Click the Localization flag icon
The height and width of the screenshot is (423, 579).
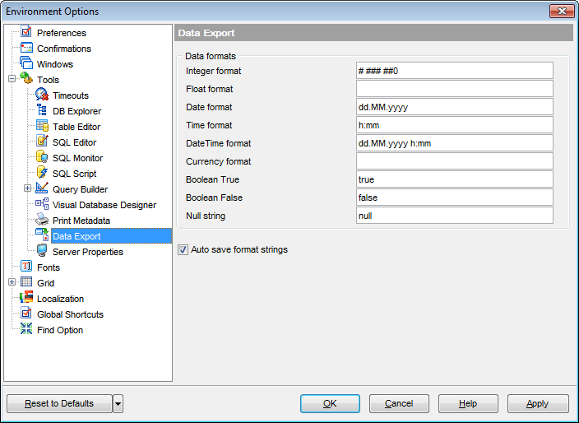(26, 299)
